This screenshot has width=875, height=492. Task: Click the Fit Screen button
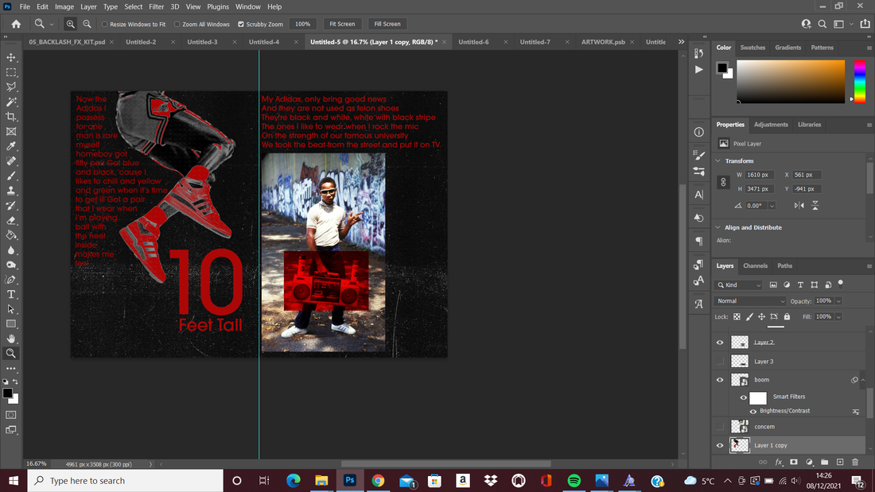[x=342, y=24]
